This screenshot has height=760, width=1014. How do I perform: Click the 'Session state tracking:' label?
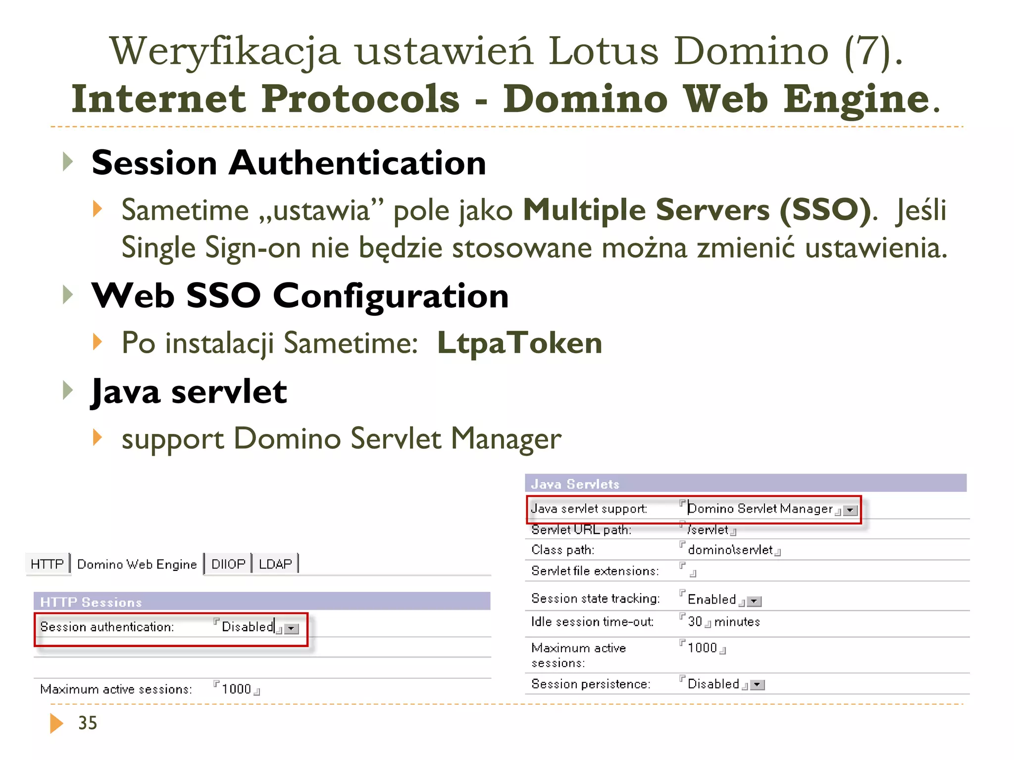pyautogui.click(x=596, y=599)
